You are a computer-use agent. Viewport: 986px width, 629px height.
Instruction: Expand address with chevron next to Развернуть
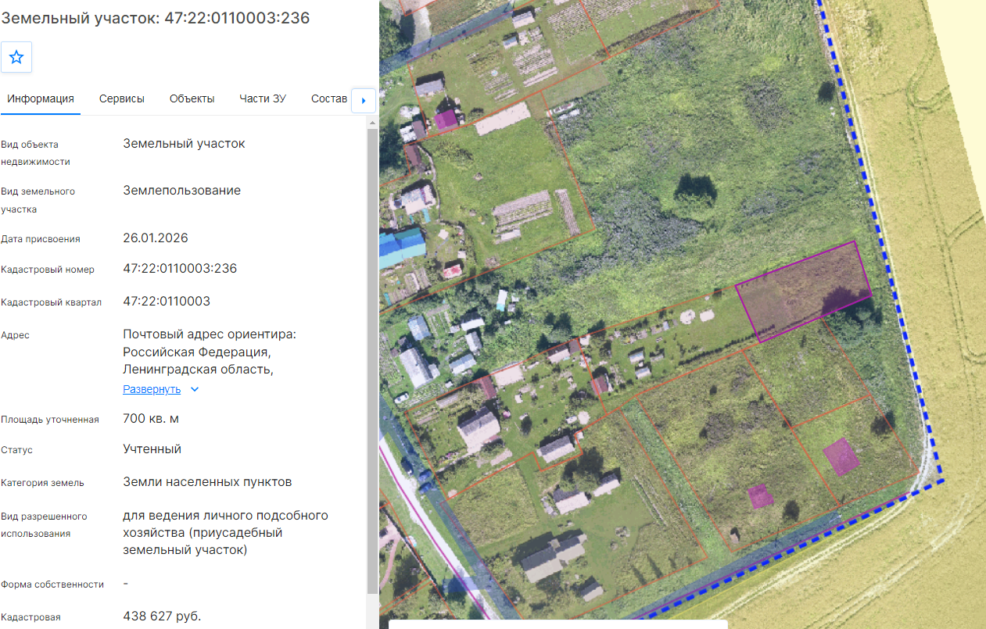[195, 389]
